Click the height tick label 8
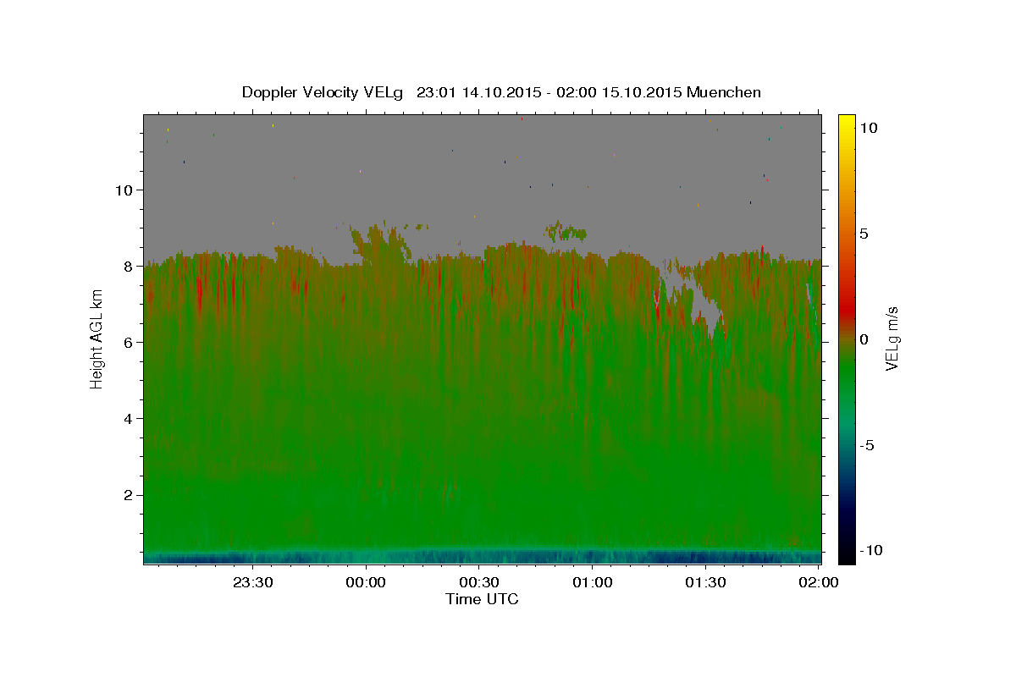 point(127,266)
